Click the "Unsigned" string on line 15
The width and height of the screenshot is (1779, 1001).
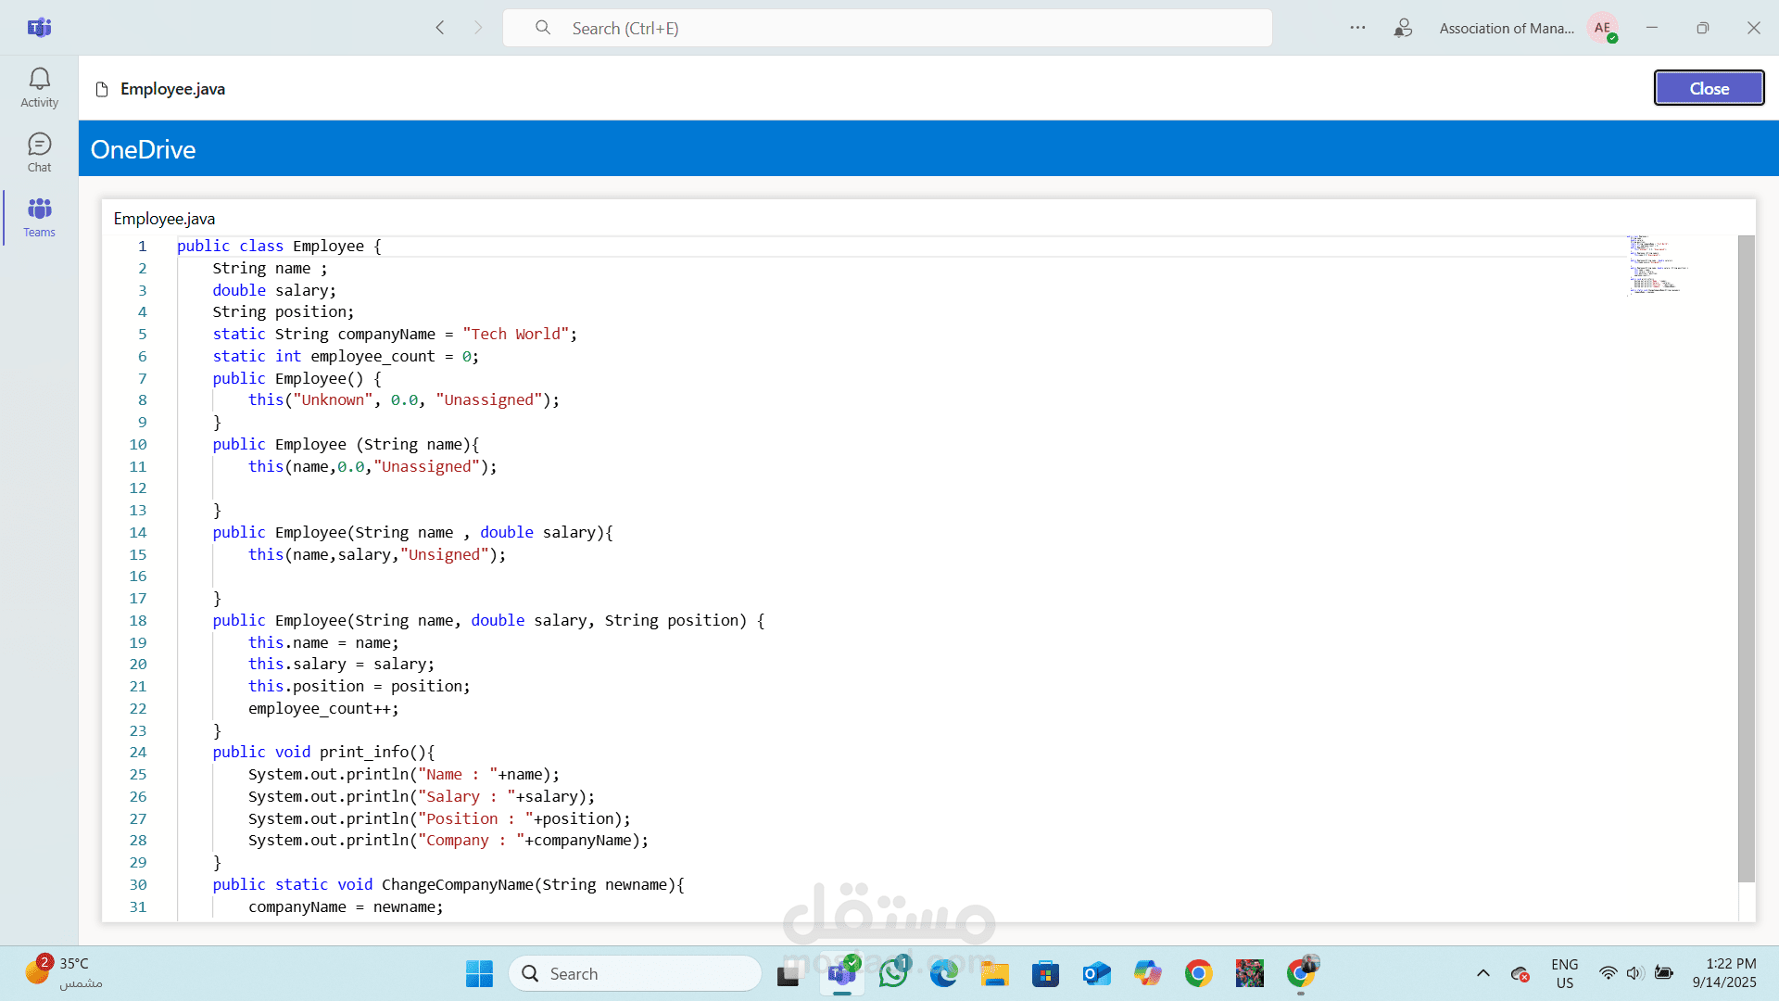click(x=444, y=555)
